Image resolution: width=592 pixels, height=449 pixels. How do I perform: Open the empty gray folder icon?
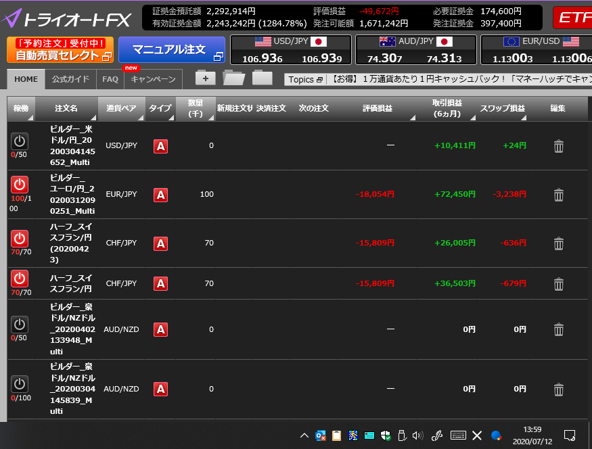coord(262,78)
